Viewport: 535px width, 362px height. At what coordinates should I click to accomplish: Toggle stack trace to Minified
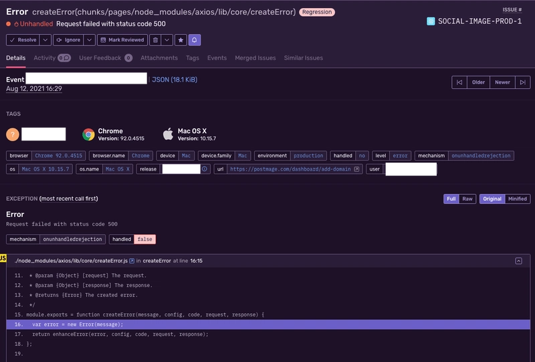tap(517, 199)
